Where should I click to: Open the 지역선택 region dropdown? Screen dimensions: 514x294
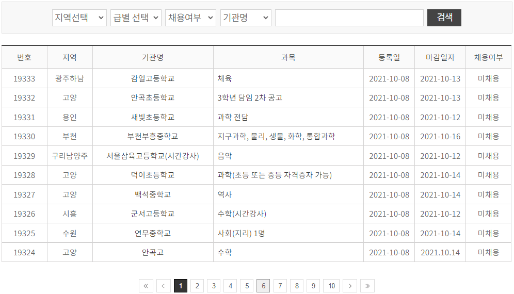point(79,18)
